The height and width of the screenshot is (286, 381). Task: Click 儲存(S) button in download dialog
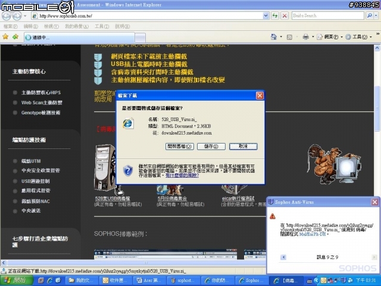tap(211, 147)
